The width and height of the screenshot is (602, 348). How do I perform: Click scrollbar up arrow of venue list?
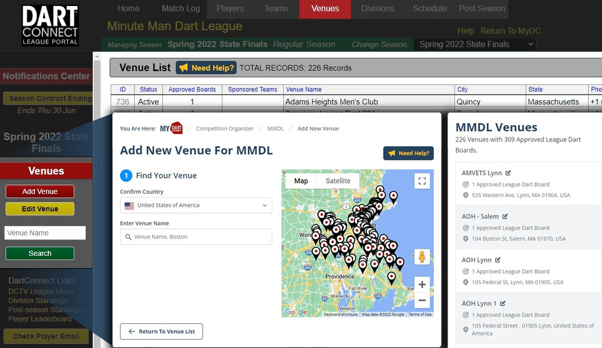click(x=97, y=56)
